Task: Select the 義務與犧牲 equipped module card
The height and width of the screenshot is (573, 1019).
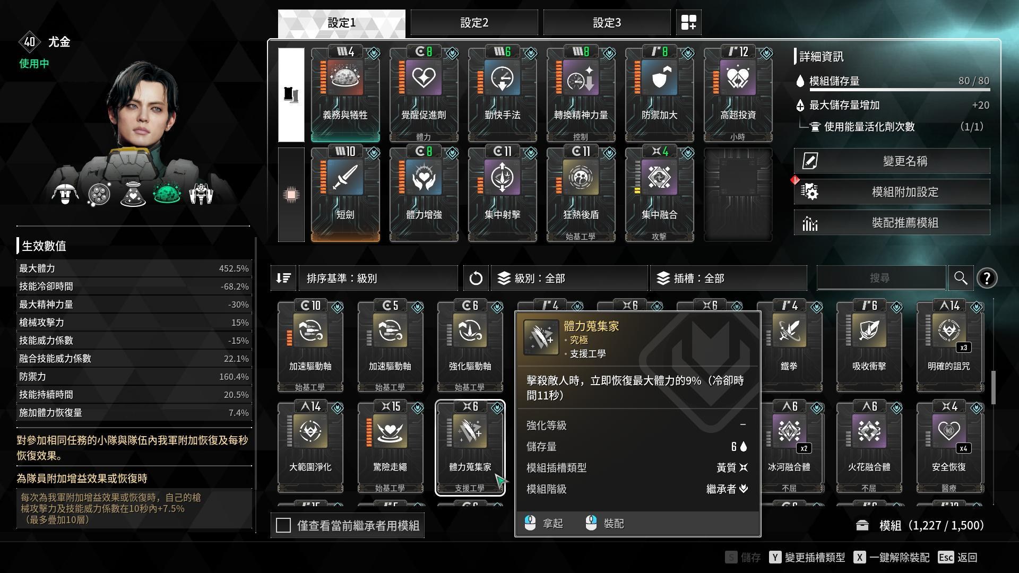Action: click(345, 95)
